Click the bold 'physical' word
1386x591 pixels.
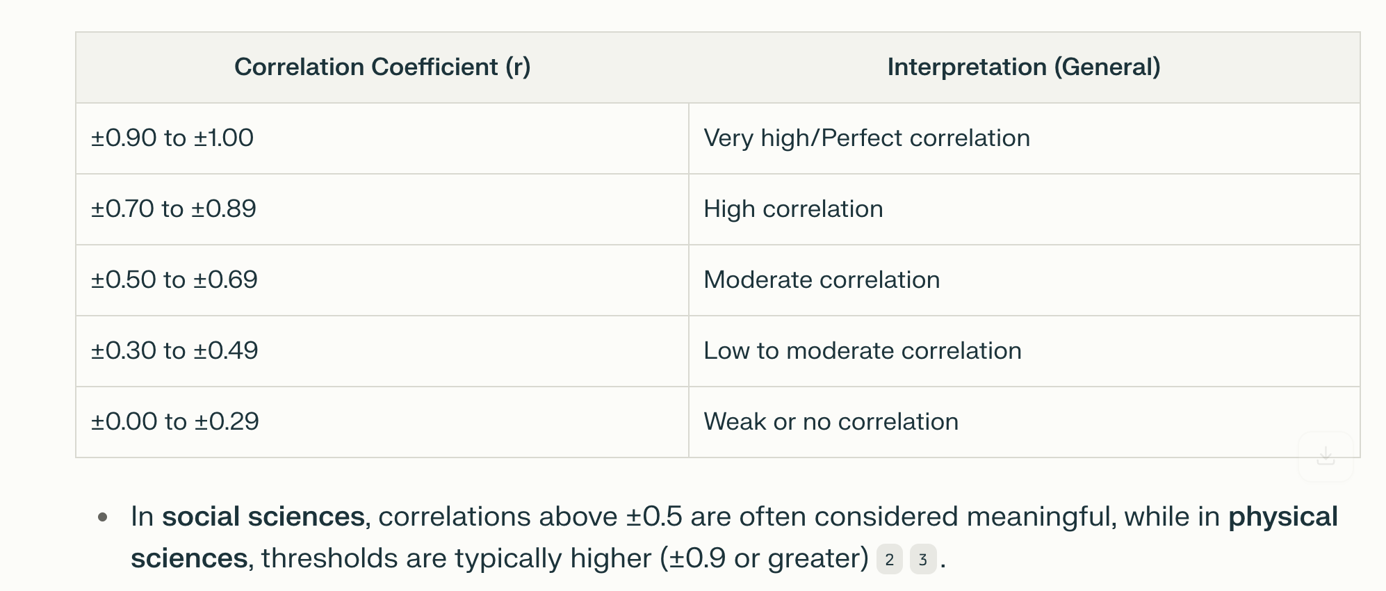tap(1283, 517)
